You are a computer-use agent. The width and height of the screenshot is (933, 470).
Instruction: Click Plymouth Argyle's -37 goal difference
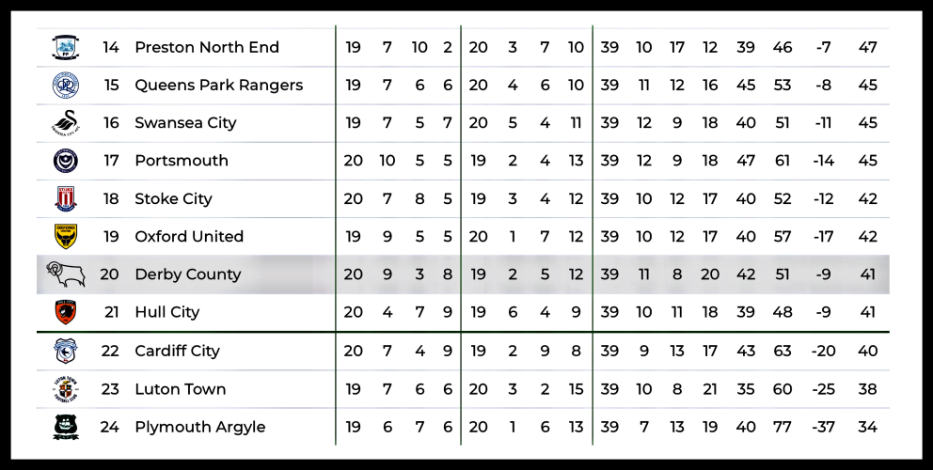(824, 427)
